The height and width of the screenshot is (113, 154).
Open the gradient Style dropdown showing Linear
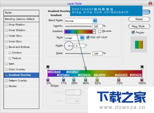(x=74, y=38)
